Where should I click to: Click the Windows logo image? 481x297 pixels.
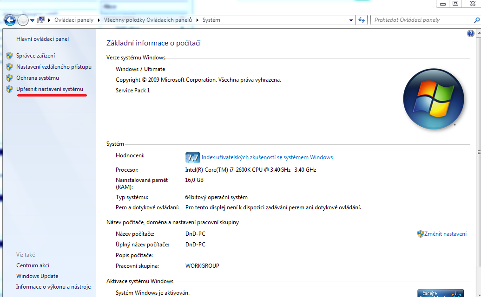point(434,99)
